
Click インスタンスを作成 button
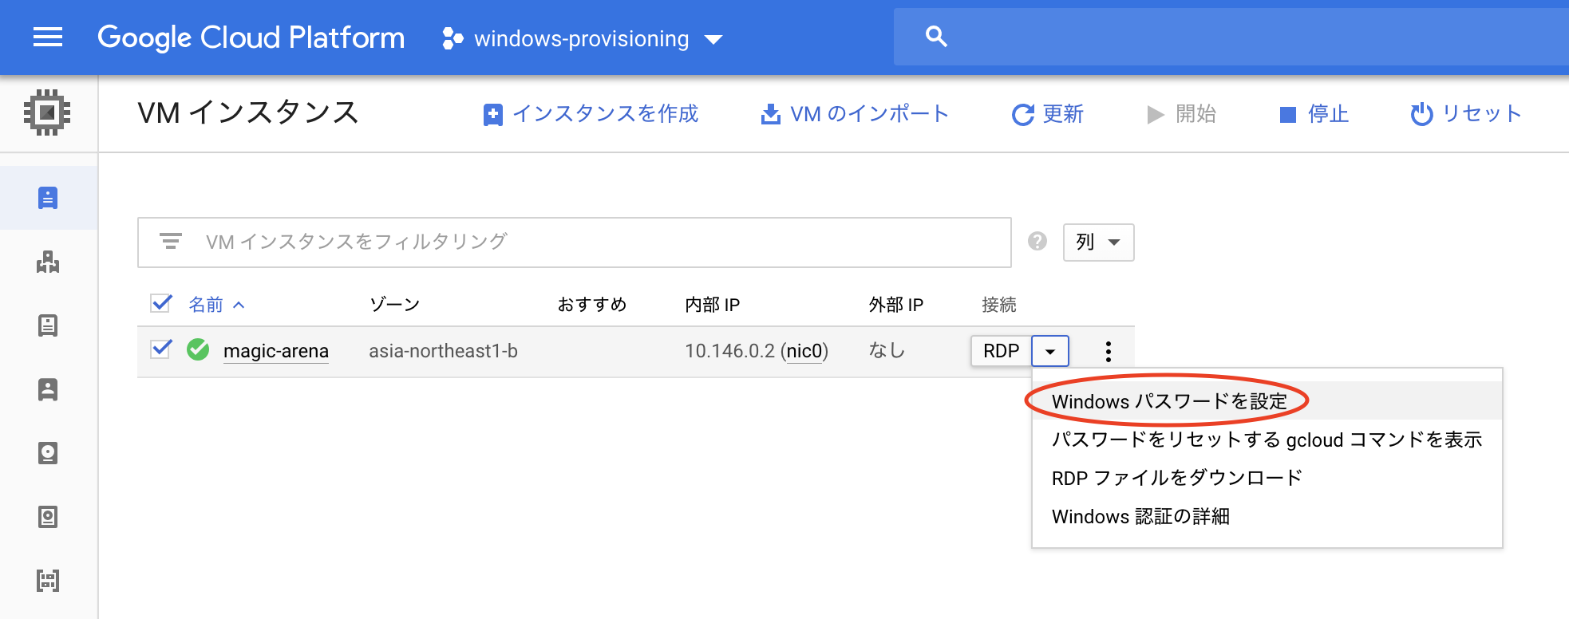point(591,114)
